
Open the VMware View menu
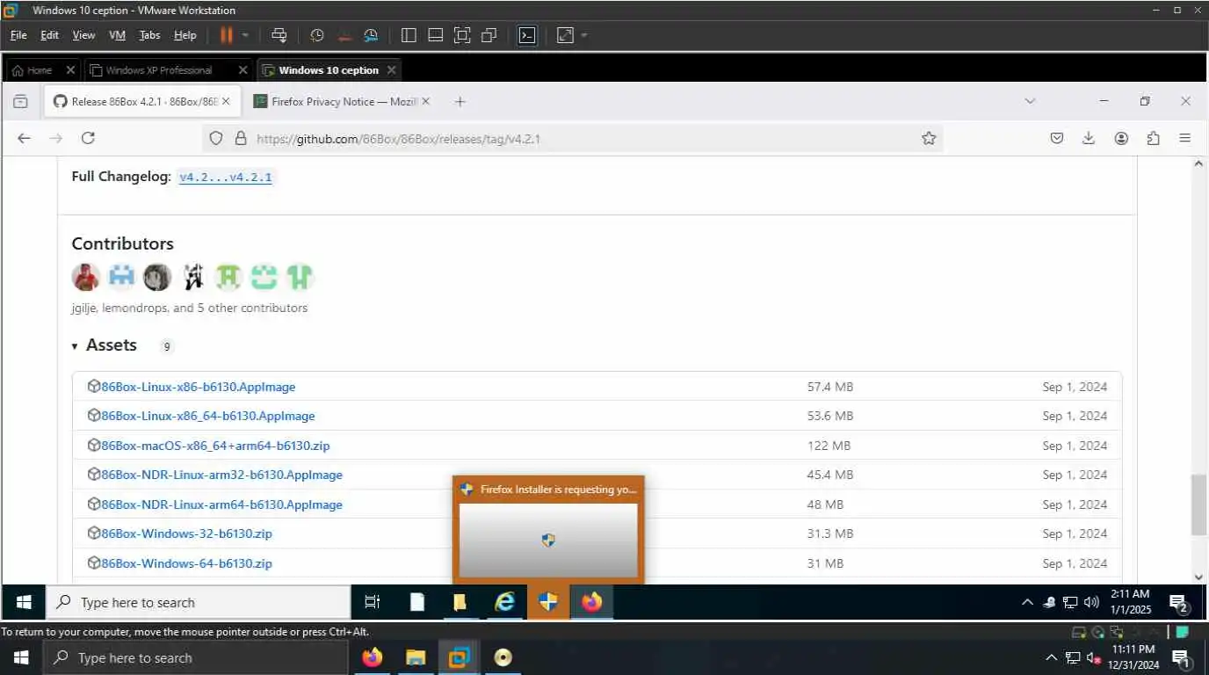coord(83,35)
